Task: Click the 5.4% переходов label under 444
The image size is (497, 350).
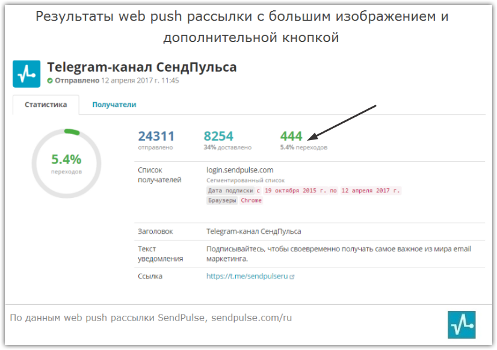Action: (303, 147)
